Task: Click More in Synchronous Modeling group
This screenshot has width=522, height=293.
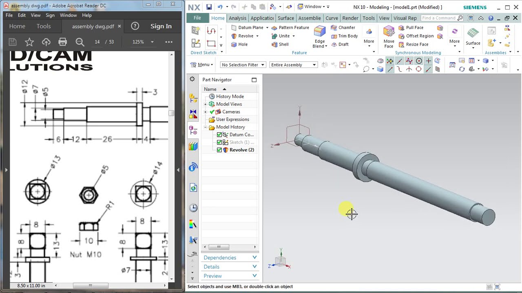Action: [454, 37]
